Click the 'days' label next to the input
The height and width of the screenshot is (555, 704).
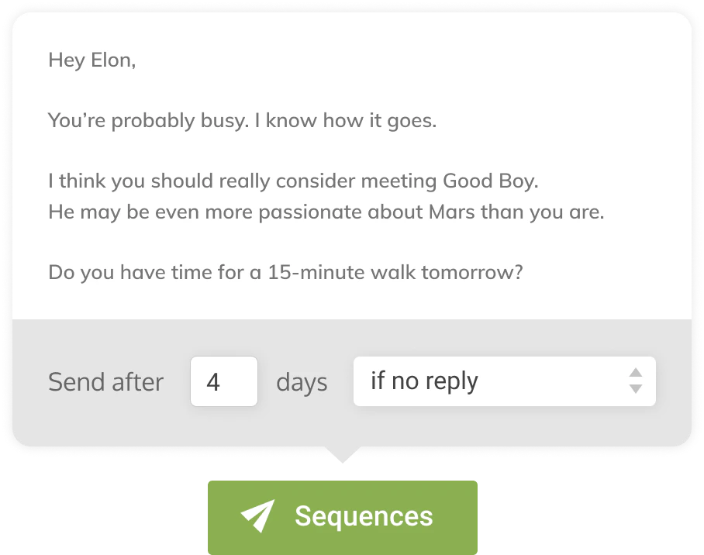302,381
